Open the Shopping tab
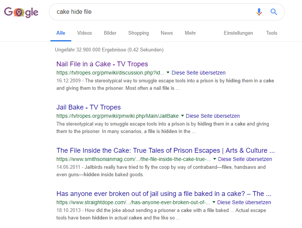 click(x=138, y=33)
